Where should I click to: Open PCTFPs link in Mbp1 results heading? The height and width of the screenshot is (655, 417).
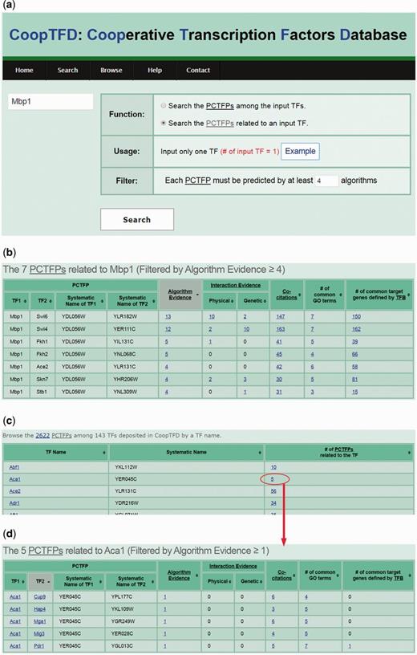(47, 270)
